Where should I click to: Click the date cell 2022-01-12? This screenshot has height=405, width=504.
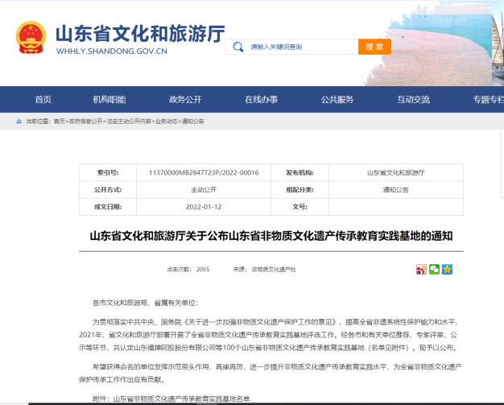tap(204, 207)
